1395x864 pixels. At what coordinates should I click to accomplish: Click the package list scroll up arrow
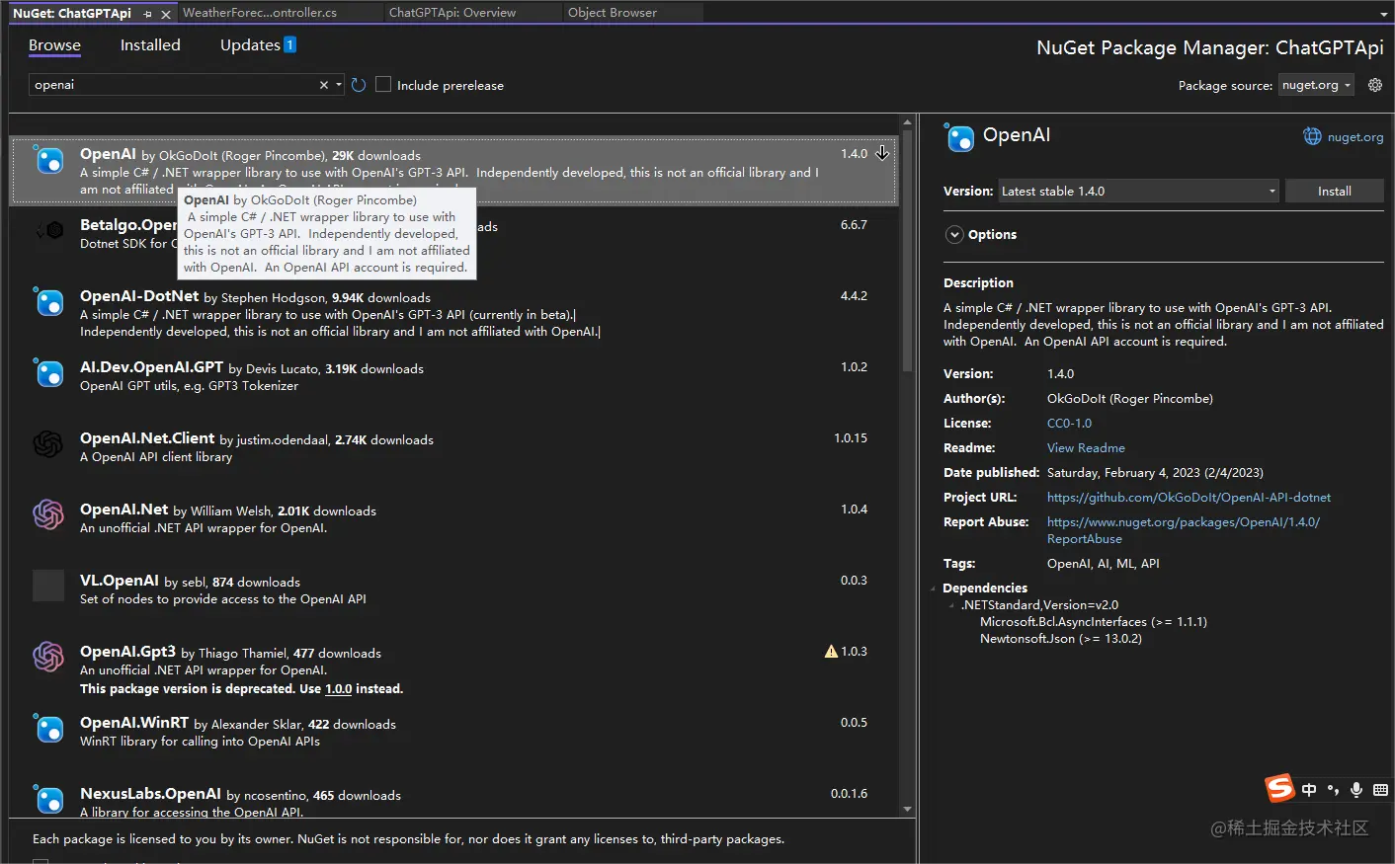click(x=907, y=122)
